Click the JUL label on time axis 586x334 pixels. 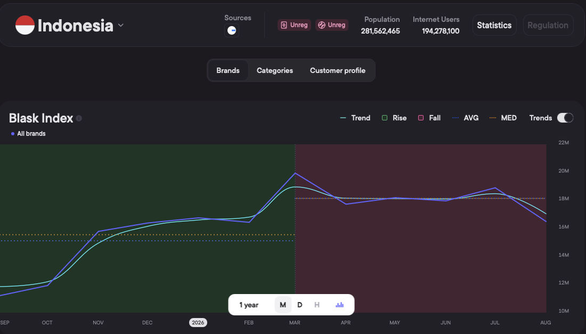tap(495, 322)
